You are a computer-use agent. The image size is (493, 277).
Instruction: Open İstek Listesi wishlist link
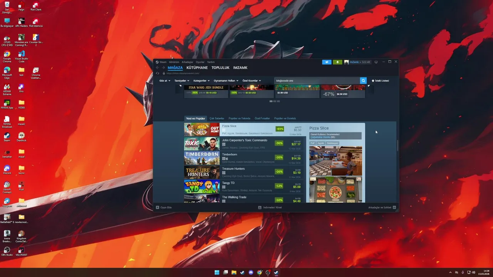[380, 81]
